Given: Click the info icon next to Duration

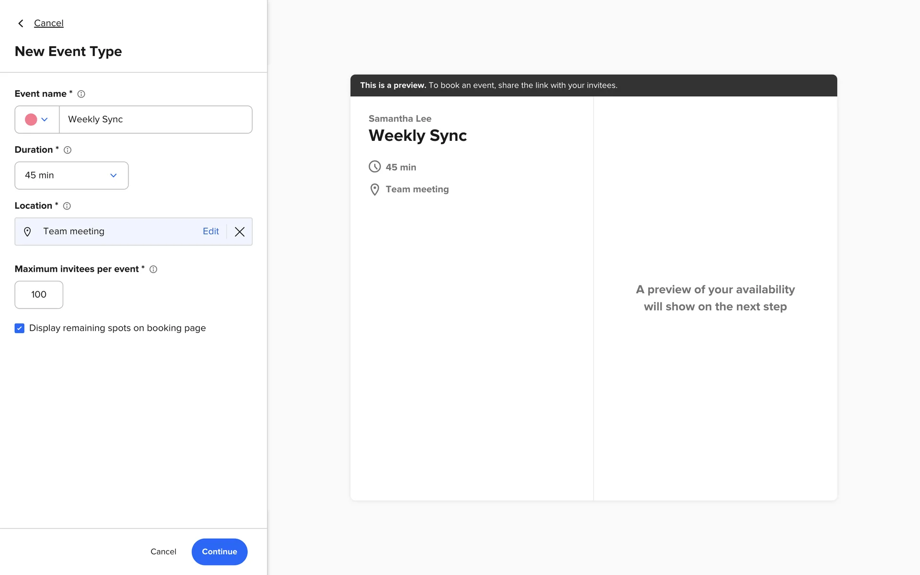Looking at the screenshot, I should tap(68, 150).
